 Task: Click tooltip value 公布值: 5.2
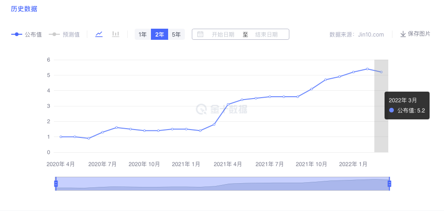coord(411,111)
